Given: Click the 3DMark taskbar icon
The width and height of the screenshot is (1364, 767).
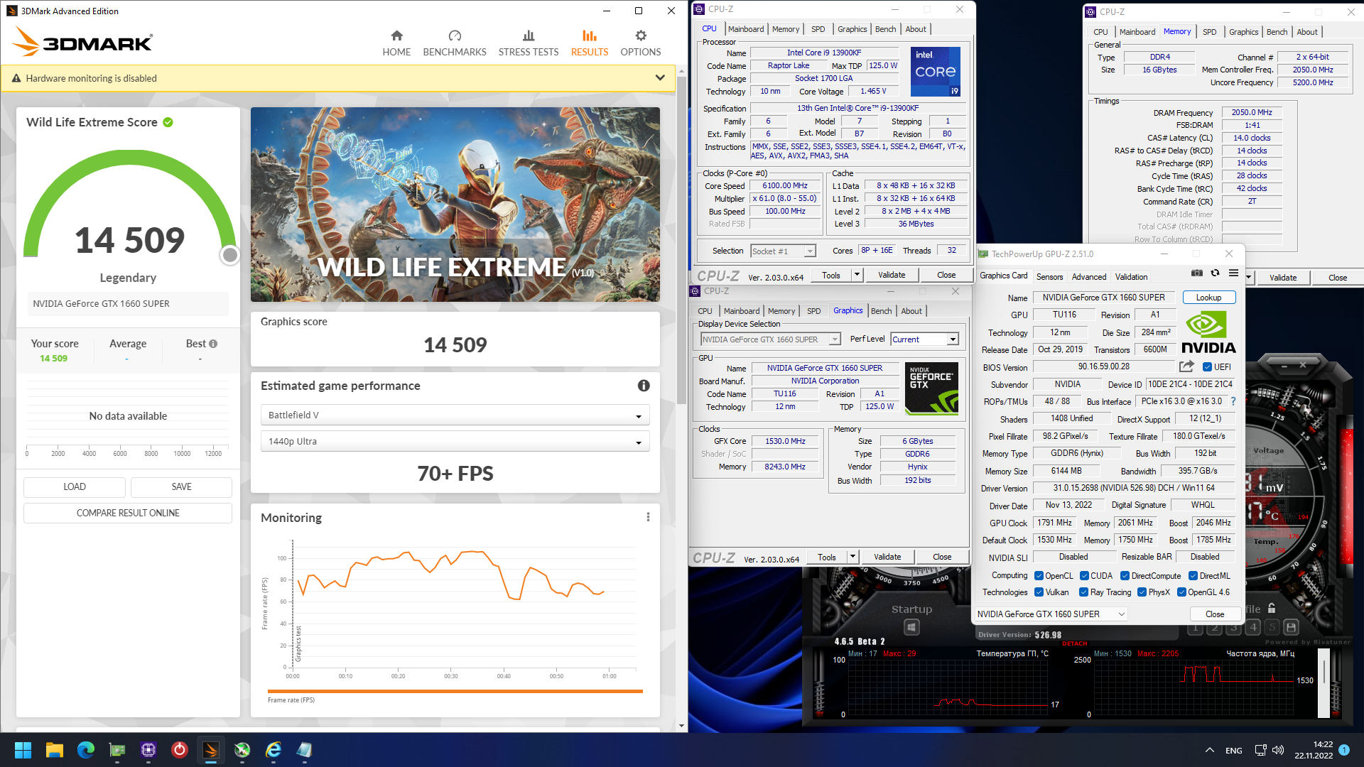Looking at the screenshot, I should click(x=211, y=750).
